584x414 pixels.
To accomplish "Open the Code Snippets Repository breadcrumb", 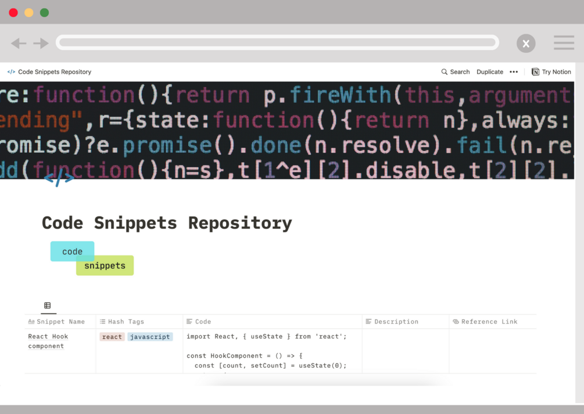I will click(55, 72).
